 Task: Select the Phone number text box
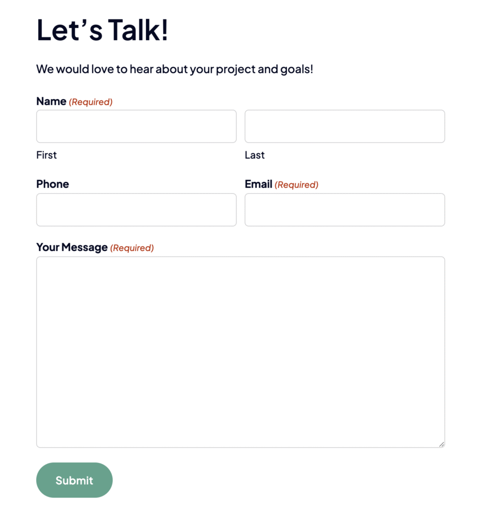tap(136, 210)
